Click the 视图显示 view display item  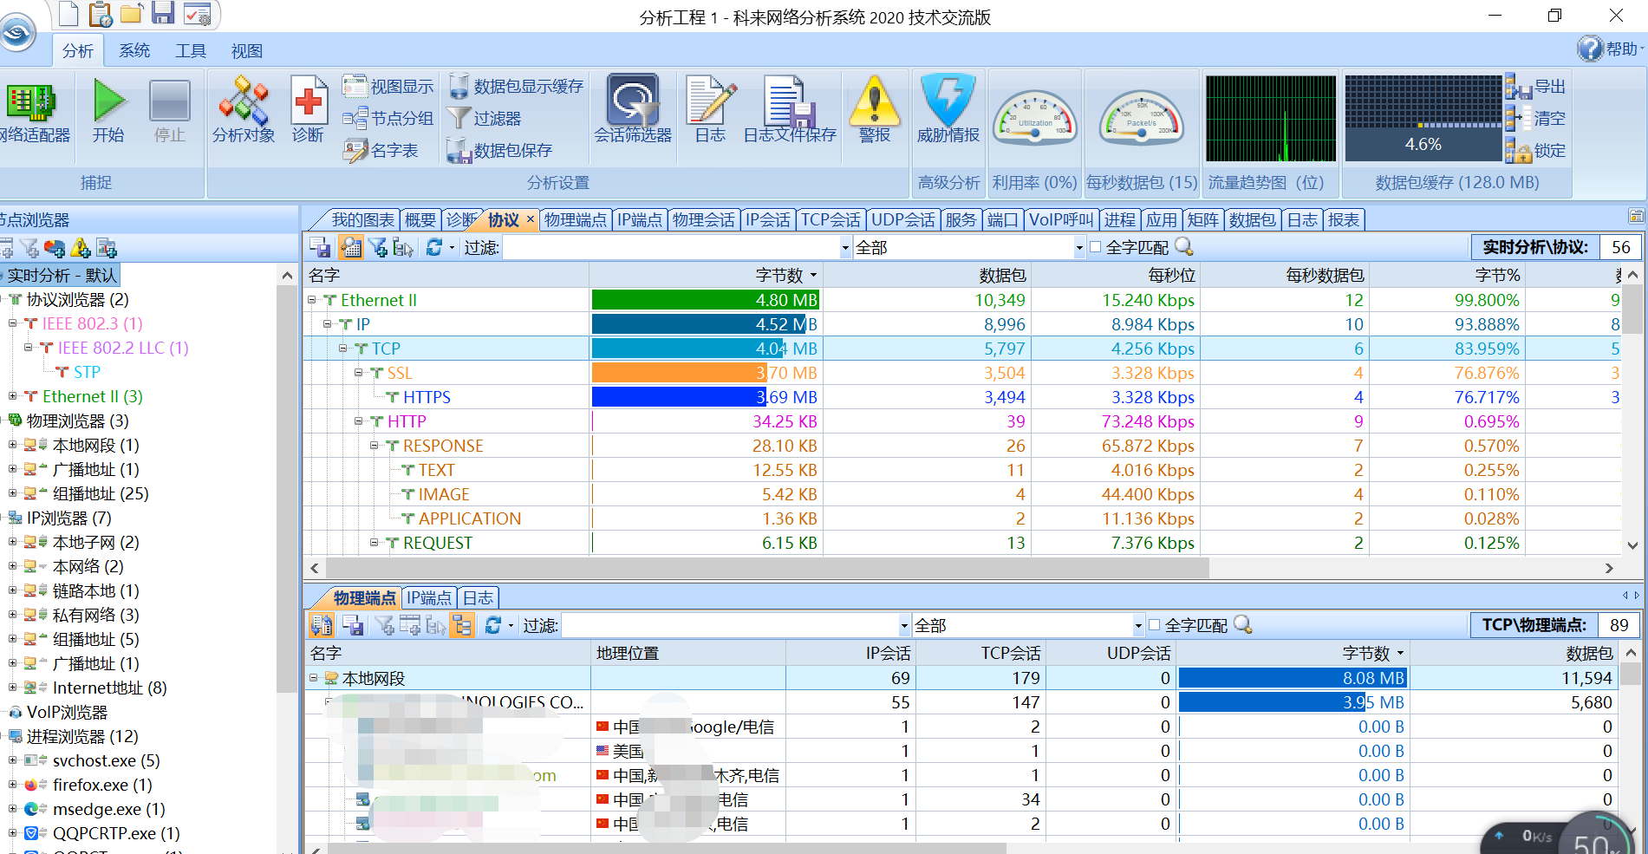coord(388,86)
